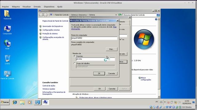Open the Vaamonde user folder desktop icon
197x110 pixels.
coord(7,15)
